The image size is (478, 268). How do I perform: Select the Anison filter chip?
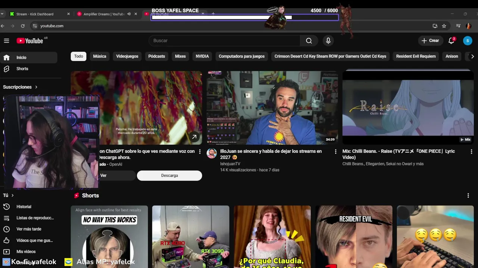(452, 56)
